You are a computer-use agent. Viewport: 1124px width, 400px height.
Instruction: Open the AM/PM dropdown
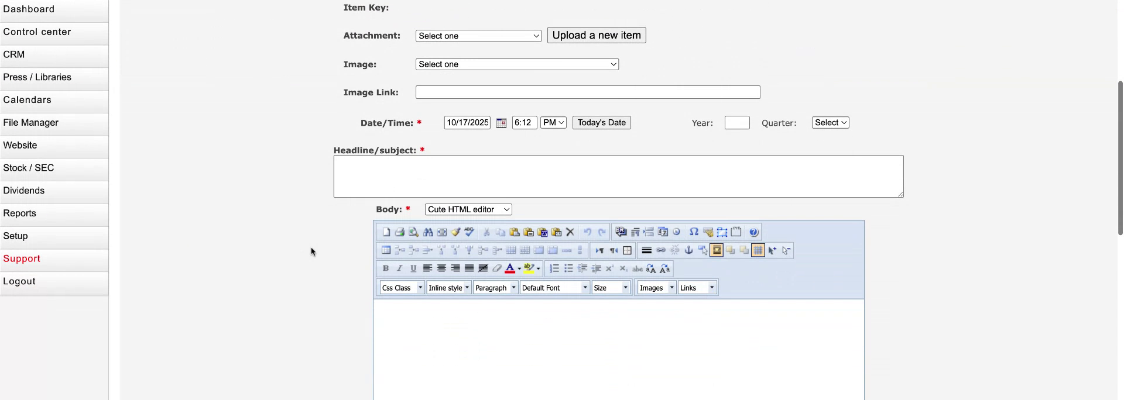pyautogui.click(x=553, y=123)
